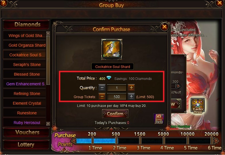Screen dimensions: 225x155
Task: Click the up arrow of the item list scrollbar
Action: pyautogui.click(x=48, y=33)
